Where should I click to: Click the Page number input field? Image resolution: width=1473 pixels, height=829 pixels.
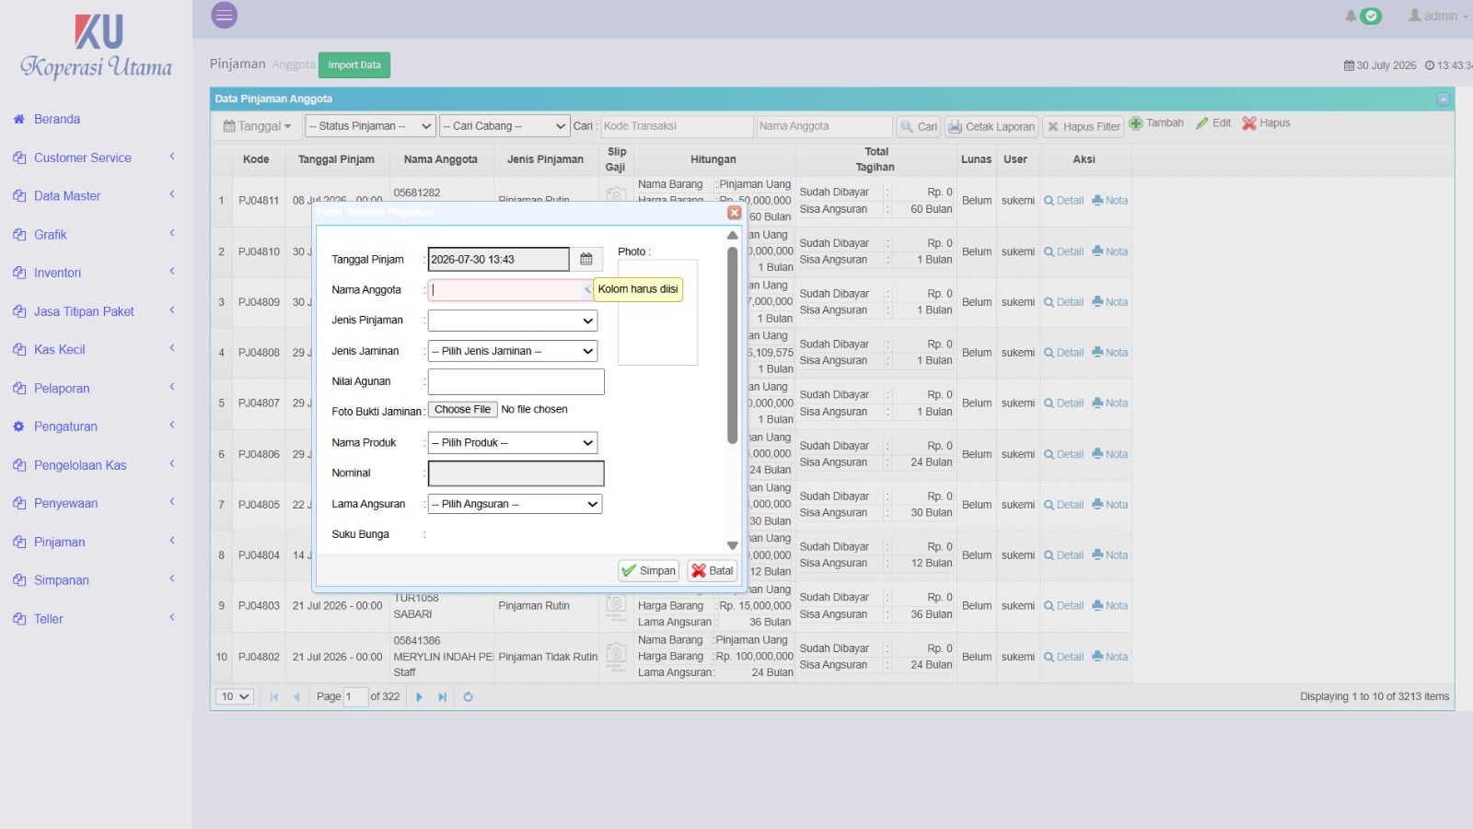point(355,697)
